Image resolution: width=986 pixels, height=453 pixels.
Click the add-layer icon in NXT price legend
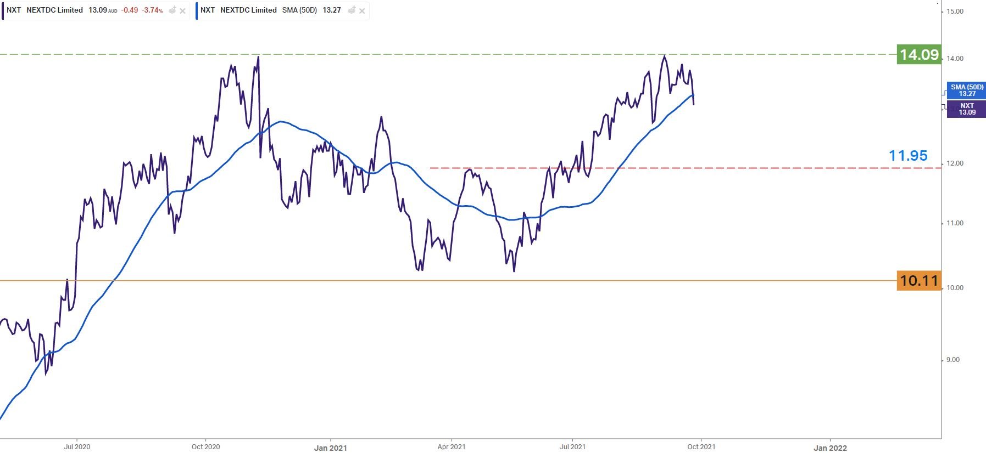172,10
